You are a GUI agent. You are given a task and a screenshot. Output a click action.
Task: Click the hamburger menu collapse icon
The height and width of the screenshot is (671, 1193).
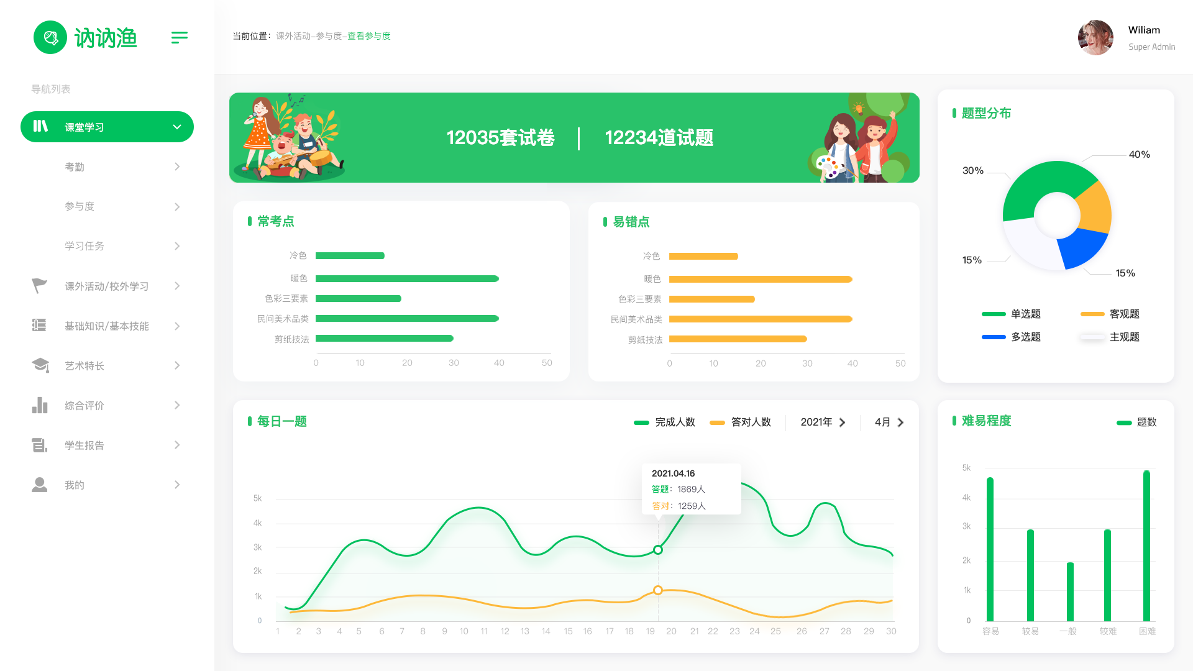pos(179,38)
